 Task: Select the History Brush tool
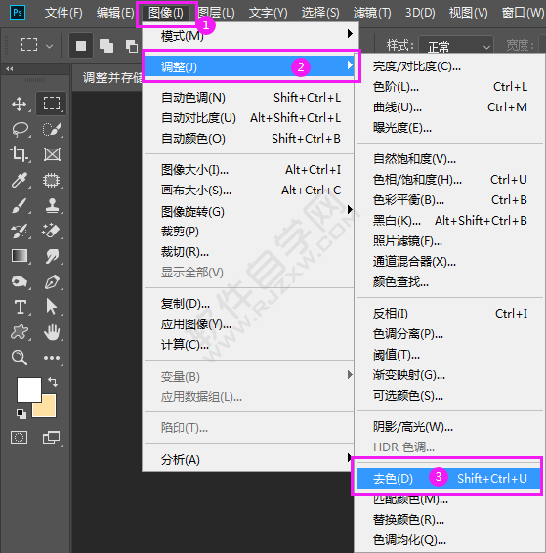(x=19, y=231)
